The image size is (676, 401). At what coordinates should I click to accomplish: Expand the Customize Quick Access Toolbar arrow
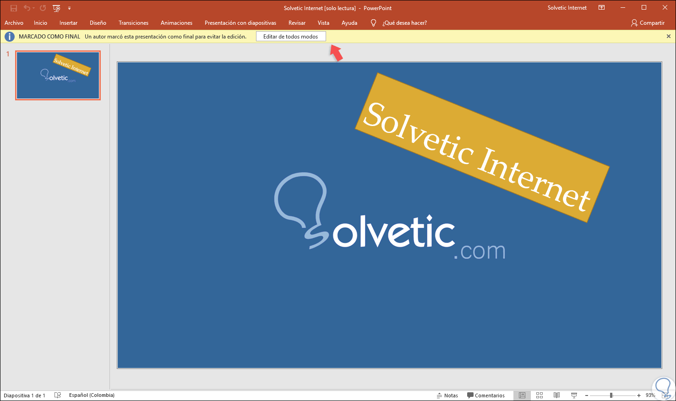(x=69, y=8)
